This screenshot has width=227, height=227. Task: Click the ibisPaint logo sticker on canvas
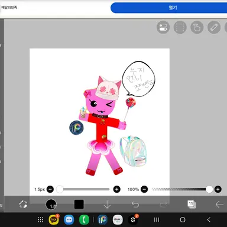point(76,128)
